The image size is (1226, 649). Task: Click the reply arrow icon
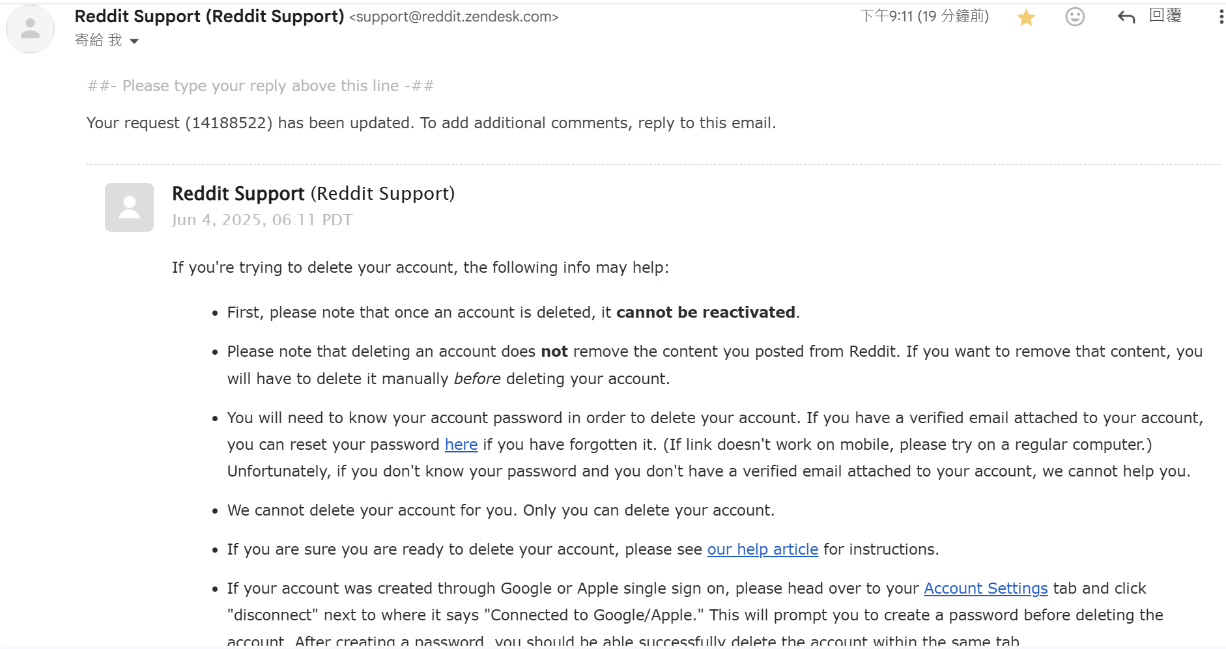1126,17
